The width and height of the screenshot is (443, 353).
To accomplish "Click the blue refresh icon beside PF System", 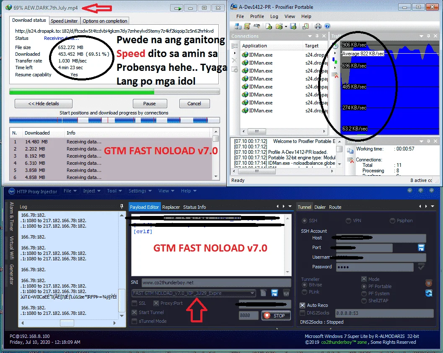I will (429, 293).
